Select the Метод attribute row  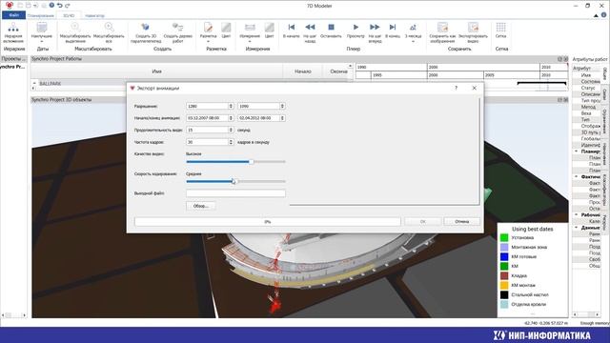pos(586,107)
